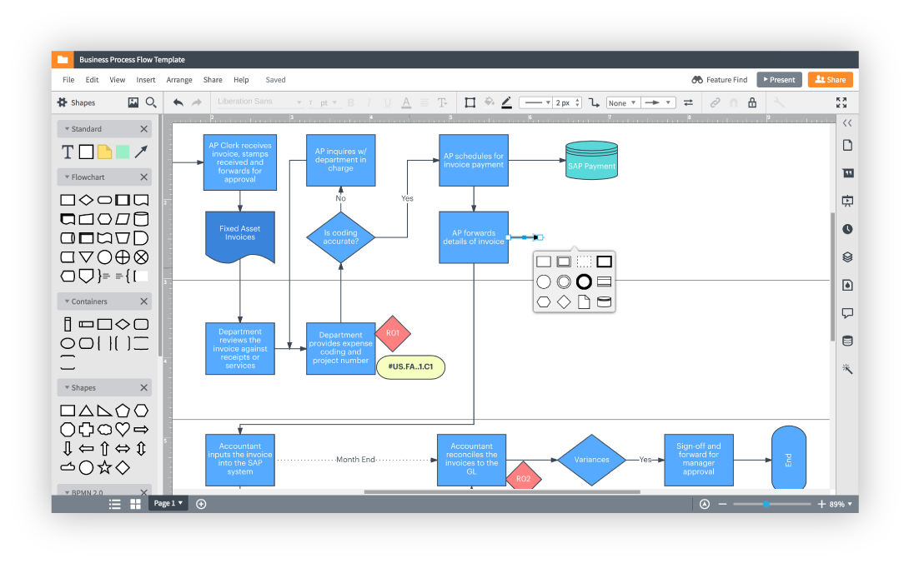Open the Arrange menu
This screenshot has height=563, width=909.
pos(179,80)
